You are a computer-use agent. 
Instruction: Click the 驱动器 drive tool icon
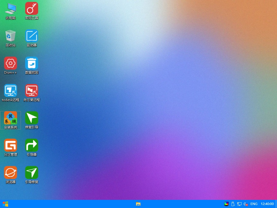coord(32,36)
